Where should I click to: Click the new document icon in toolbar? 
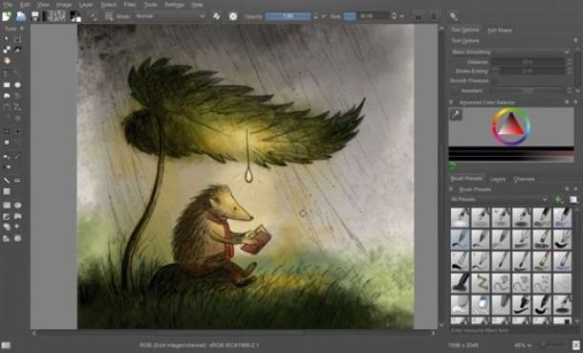(x=7, y=16)
